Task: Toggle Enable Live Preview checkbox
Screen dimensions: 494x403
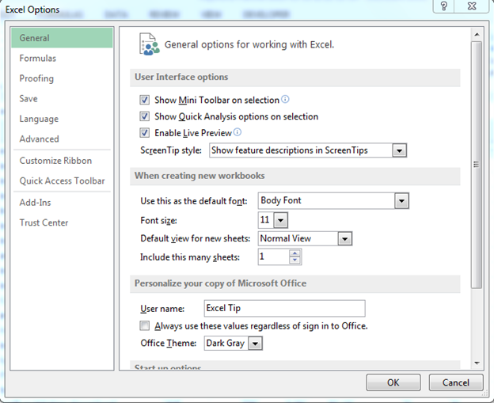Action: pyautogui.click(x=145, y=133)
